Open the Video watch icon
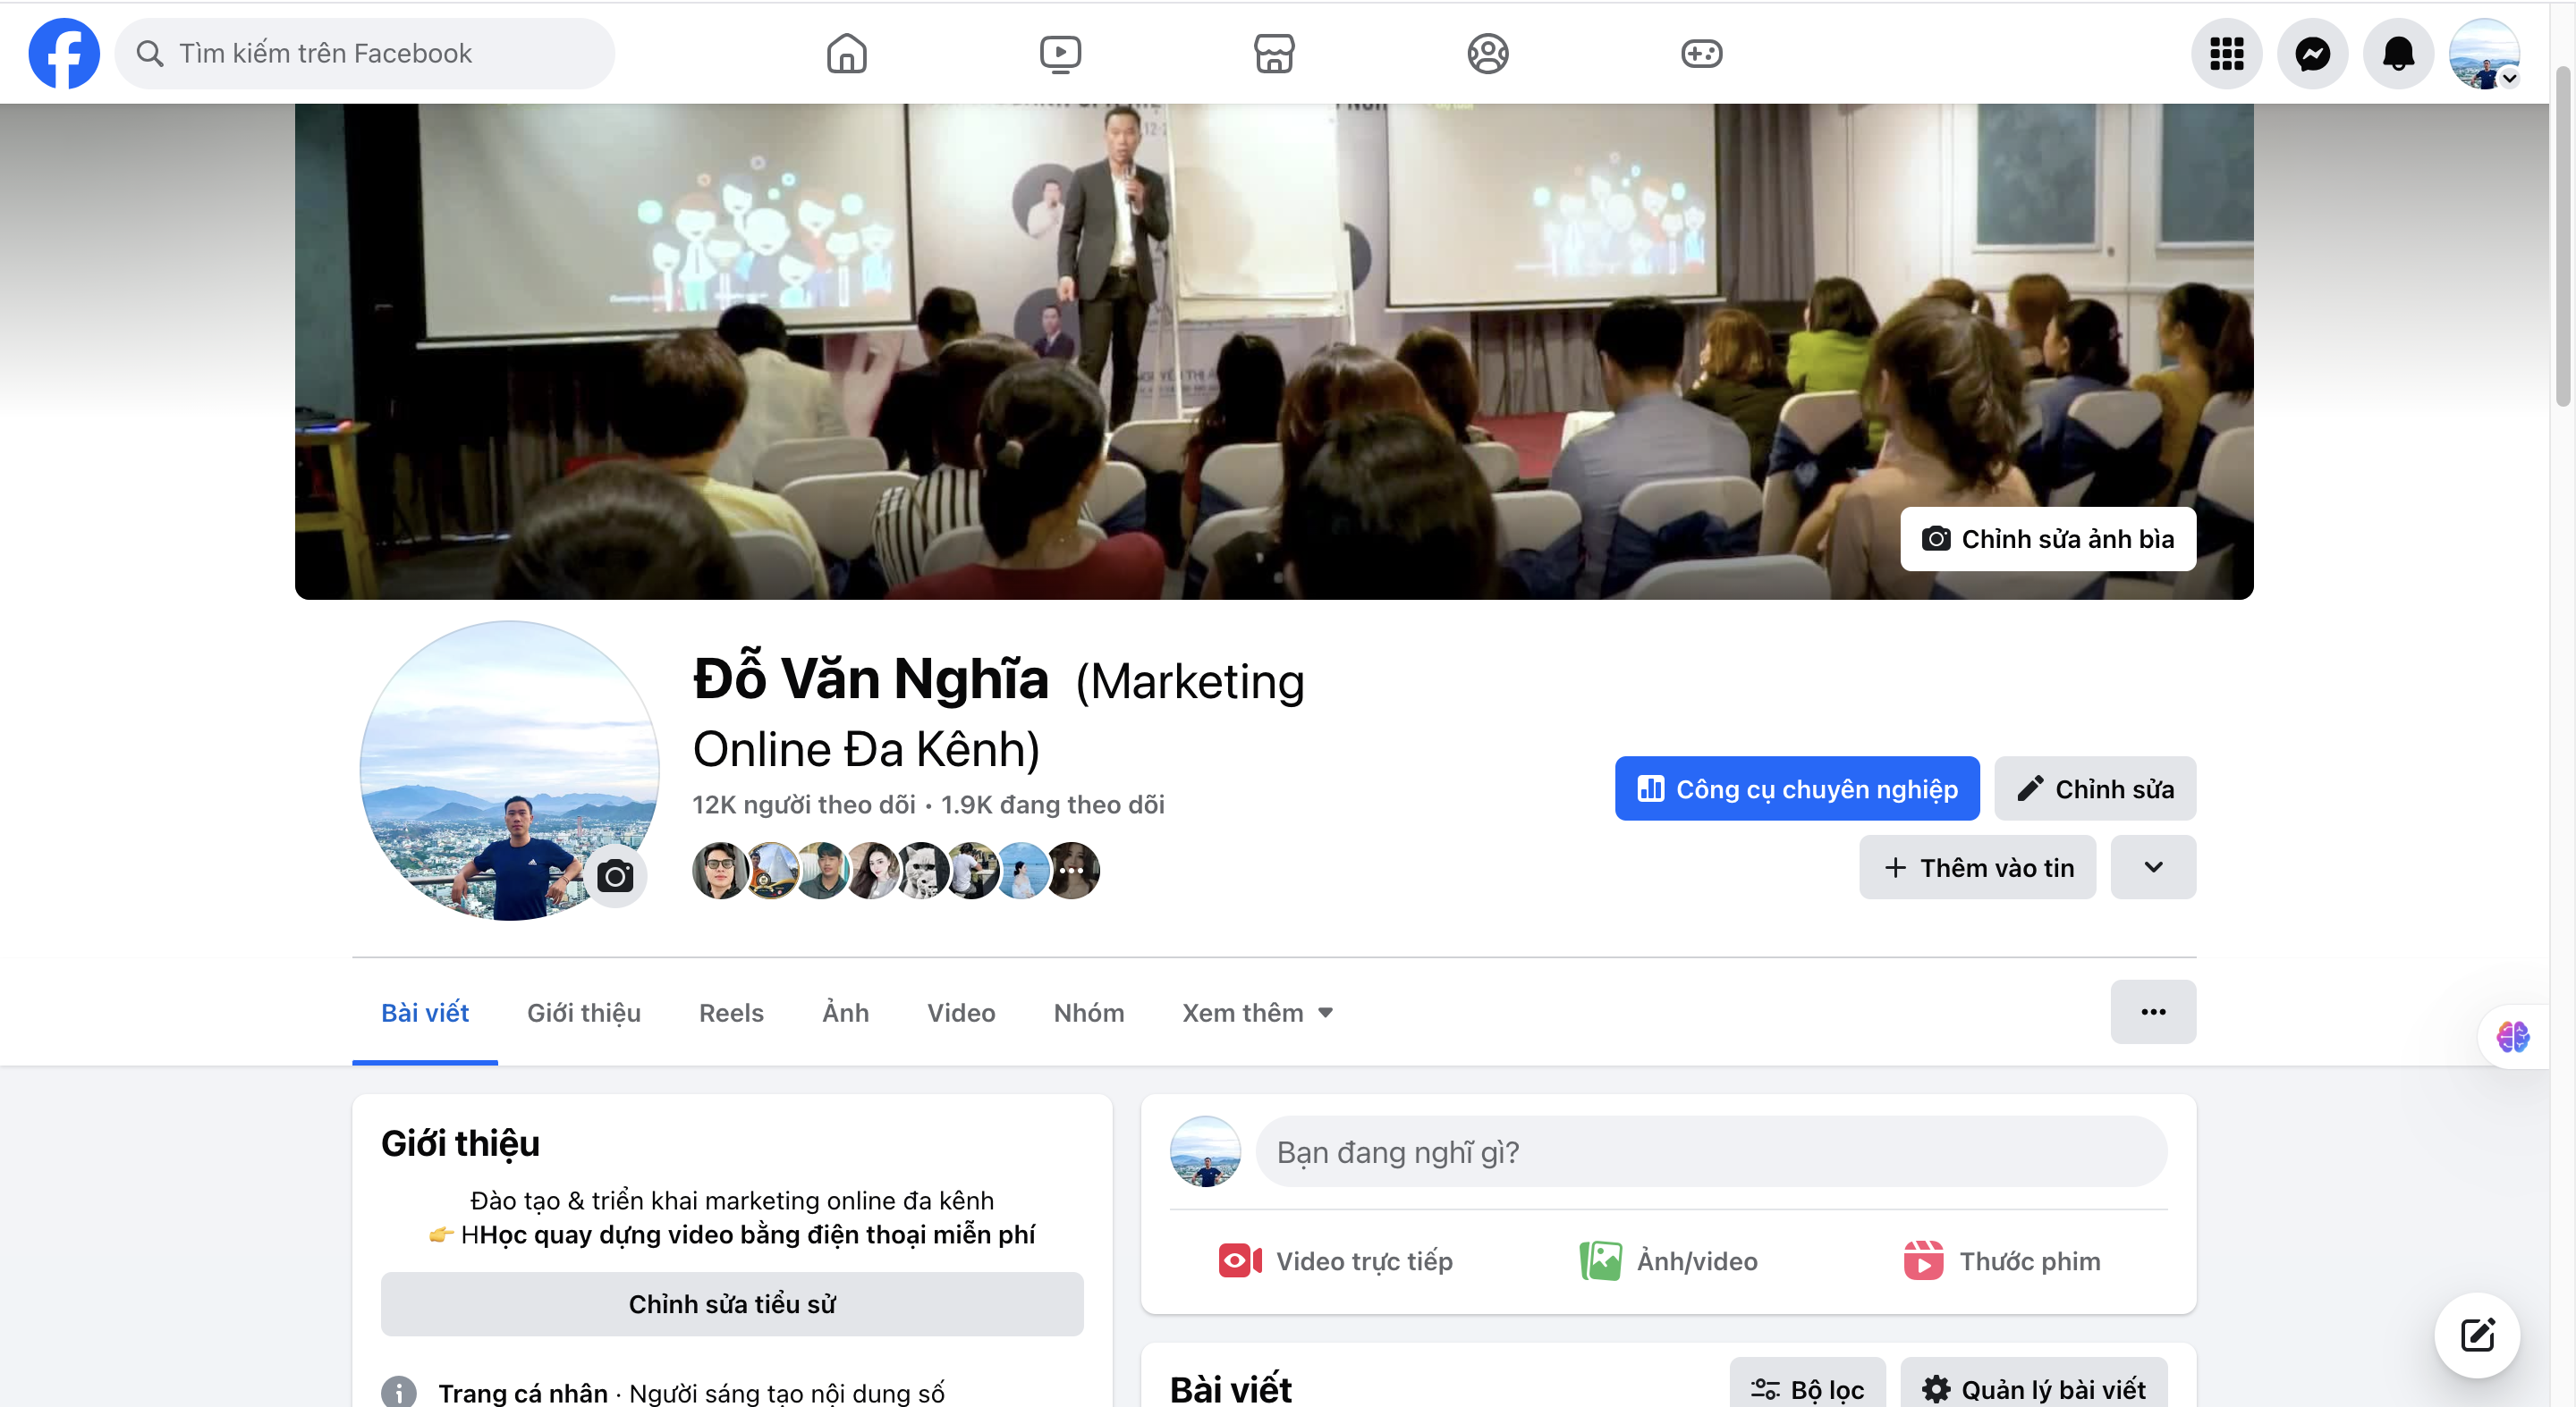Viewport: 2576px width, 1407px height. coord(1060,53)
